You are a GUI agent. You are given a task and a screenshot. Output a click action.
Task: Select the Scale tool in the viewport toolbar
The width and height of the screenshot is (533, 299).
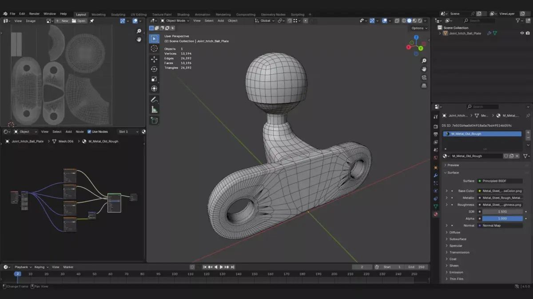[154, 79]
